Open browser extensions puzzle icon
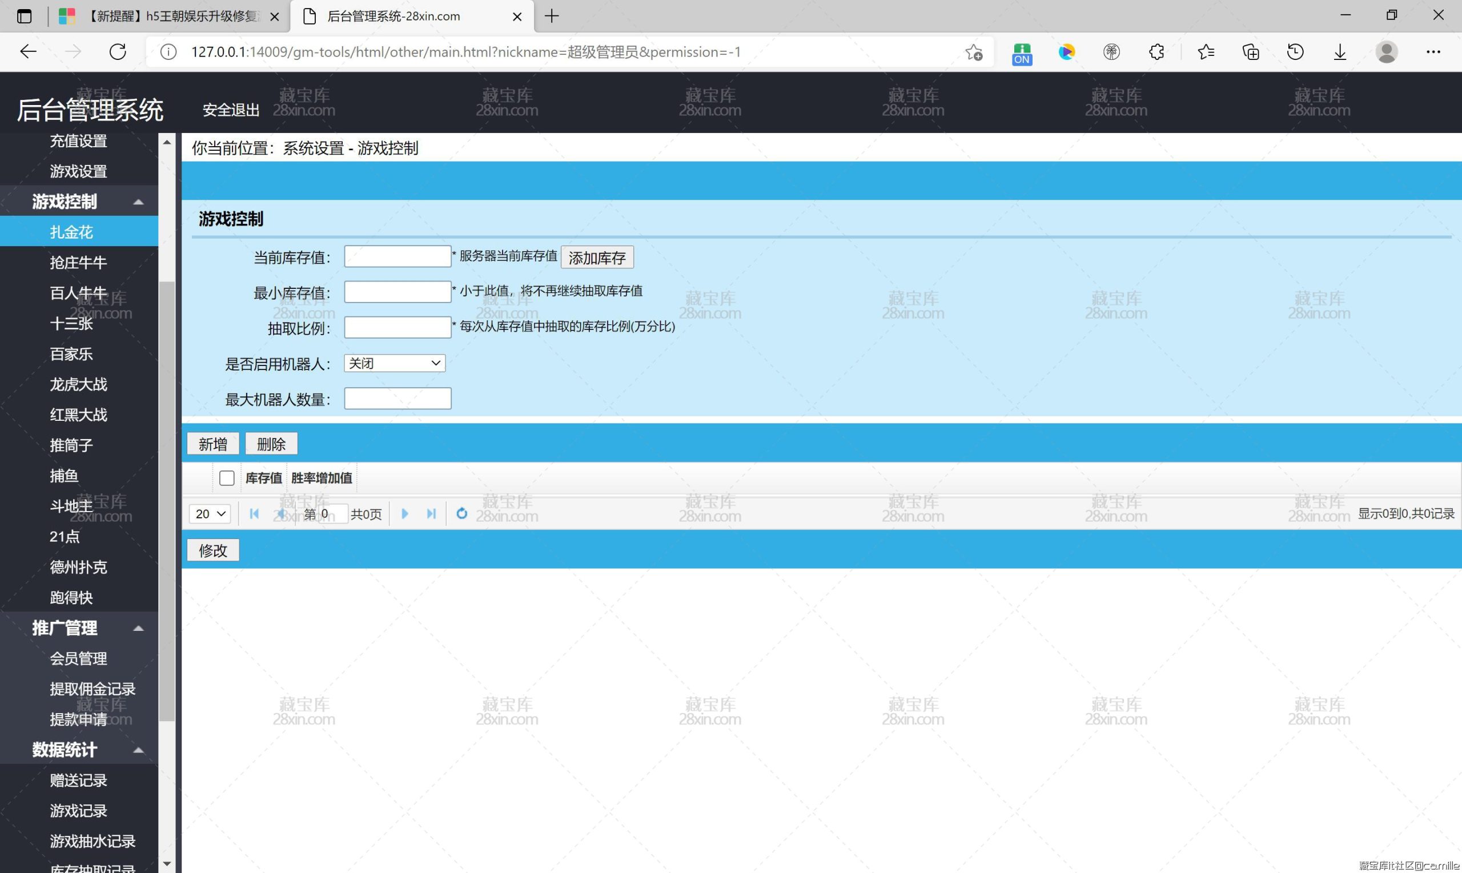This screenshot has width=1462, height=873. pyautogui.click(x=1156, y=52)
